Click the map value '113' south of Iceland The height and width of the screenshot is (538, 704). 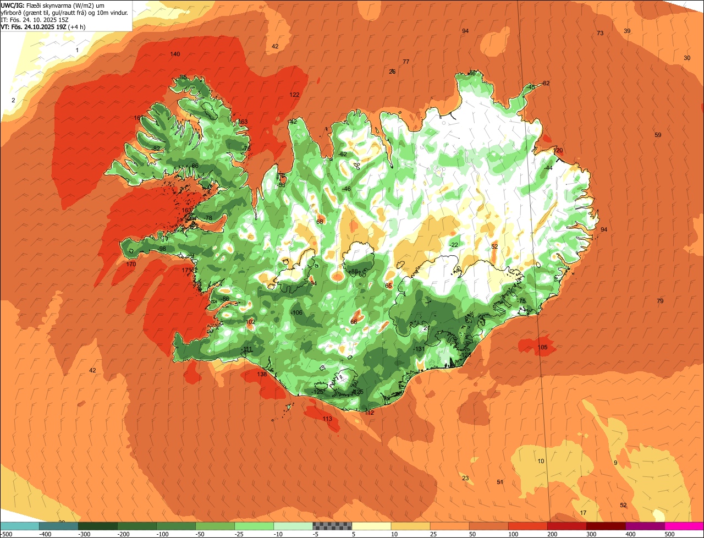[x=327, y=419]
